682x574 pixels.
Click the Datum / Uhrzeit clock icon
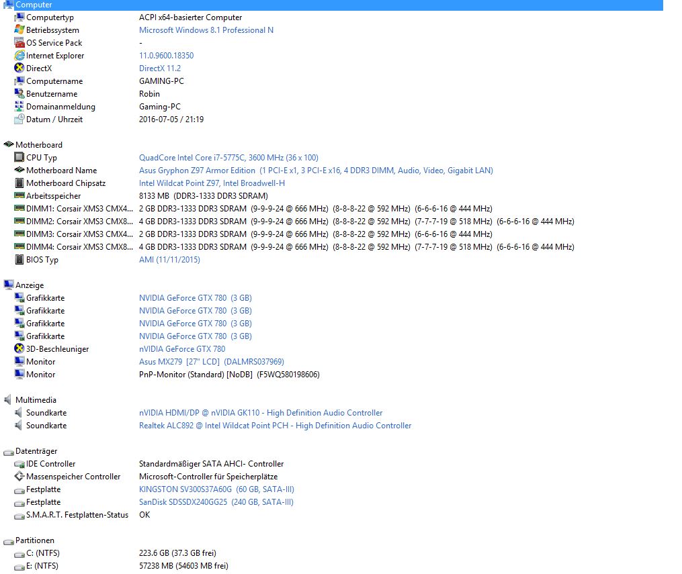click(19, 119)
